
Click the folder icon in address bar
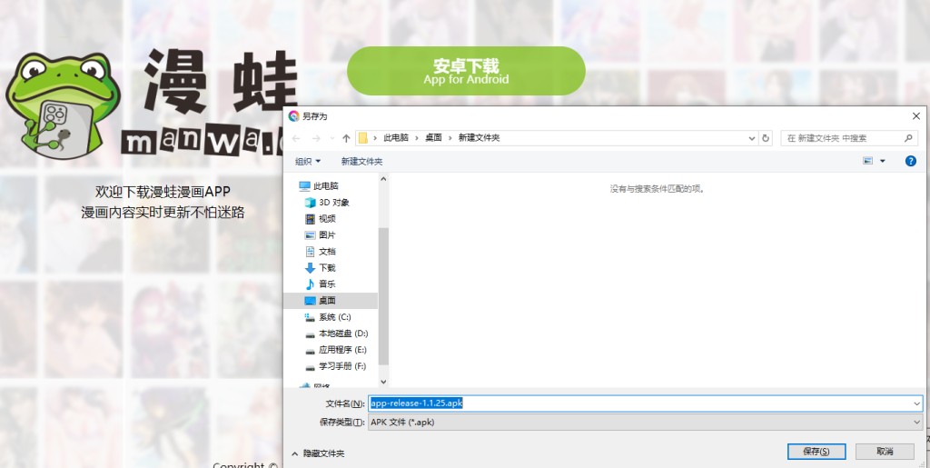tap(363, 137)
